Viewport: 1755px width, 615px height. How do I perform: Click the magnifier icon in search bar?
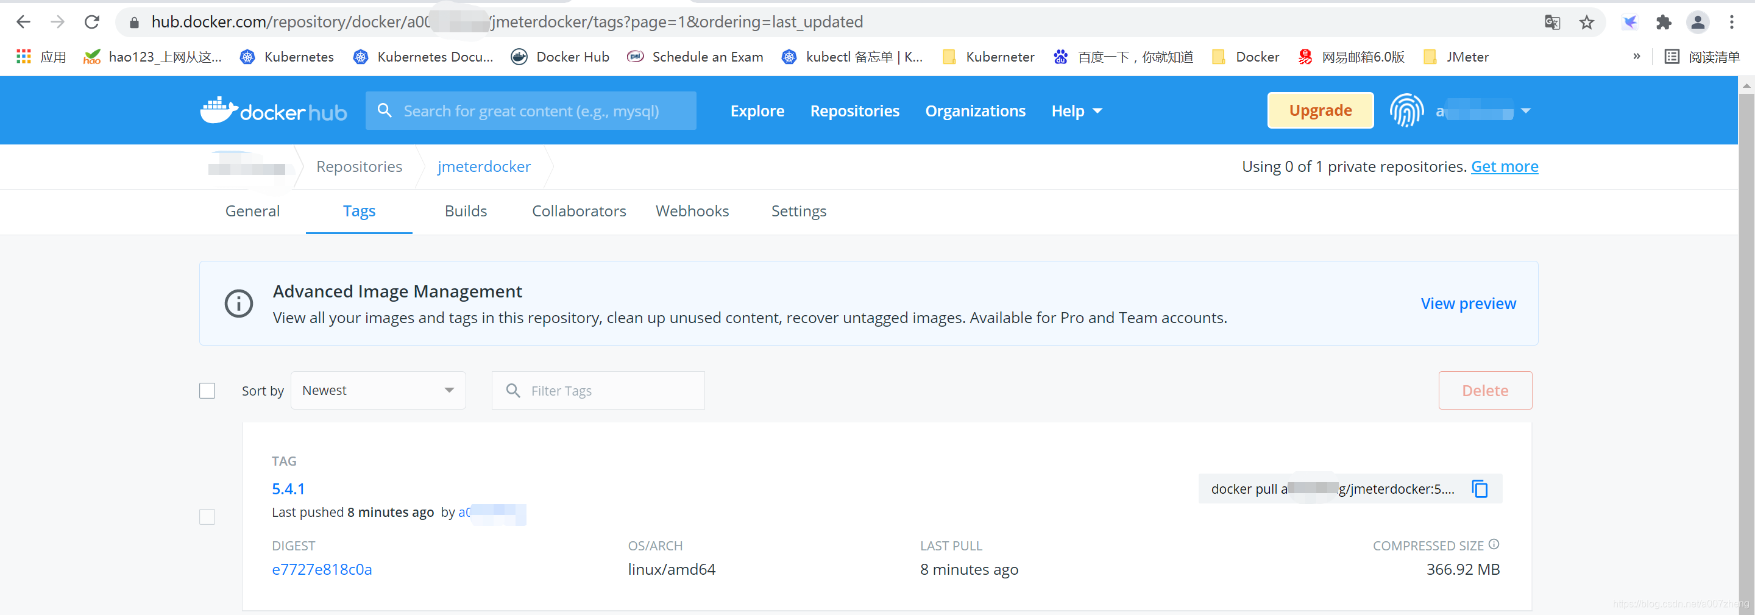click(x=385, y=110)
